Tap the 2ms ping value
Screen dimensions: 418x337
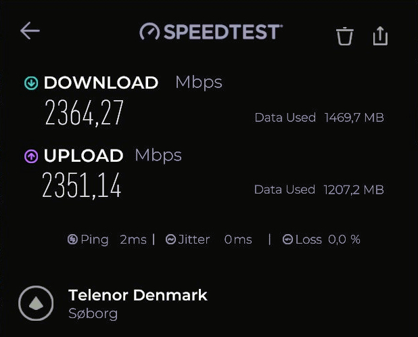(x=133, y=240)
